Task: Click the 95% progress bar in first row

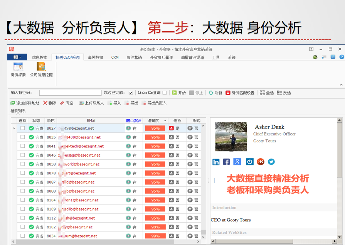Action: [x=155, y=128]
